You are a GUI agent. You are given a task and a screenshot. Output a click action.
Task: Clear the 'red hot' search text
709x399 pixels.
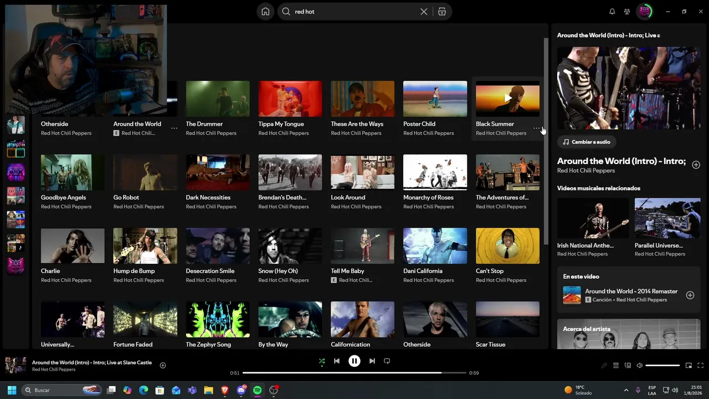pos(424,12)
